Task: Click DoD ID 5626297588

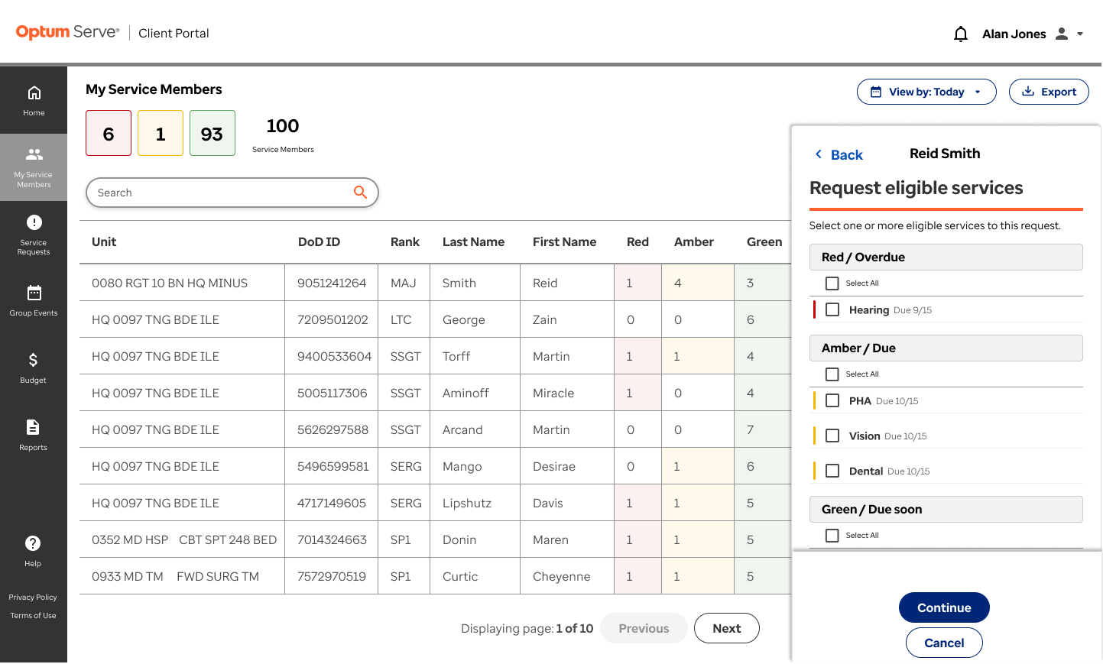Action: [x=333, y=429]
